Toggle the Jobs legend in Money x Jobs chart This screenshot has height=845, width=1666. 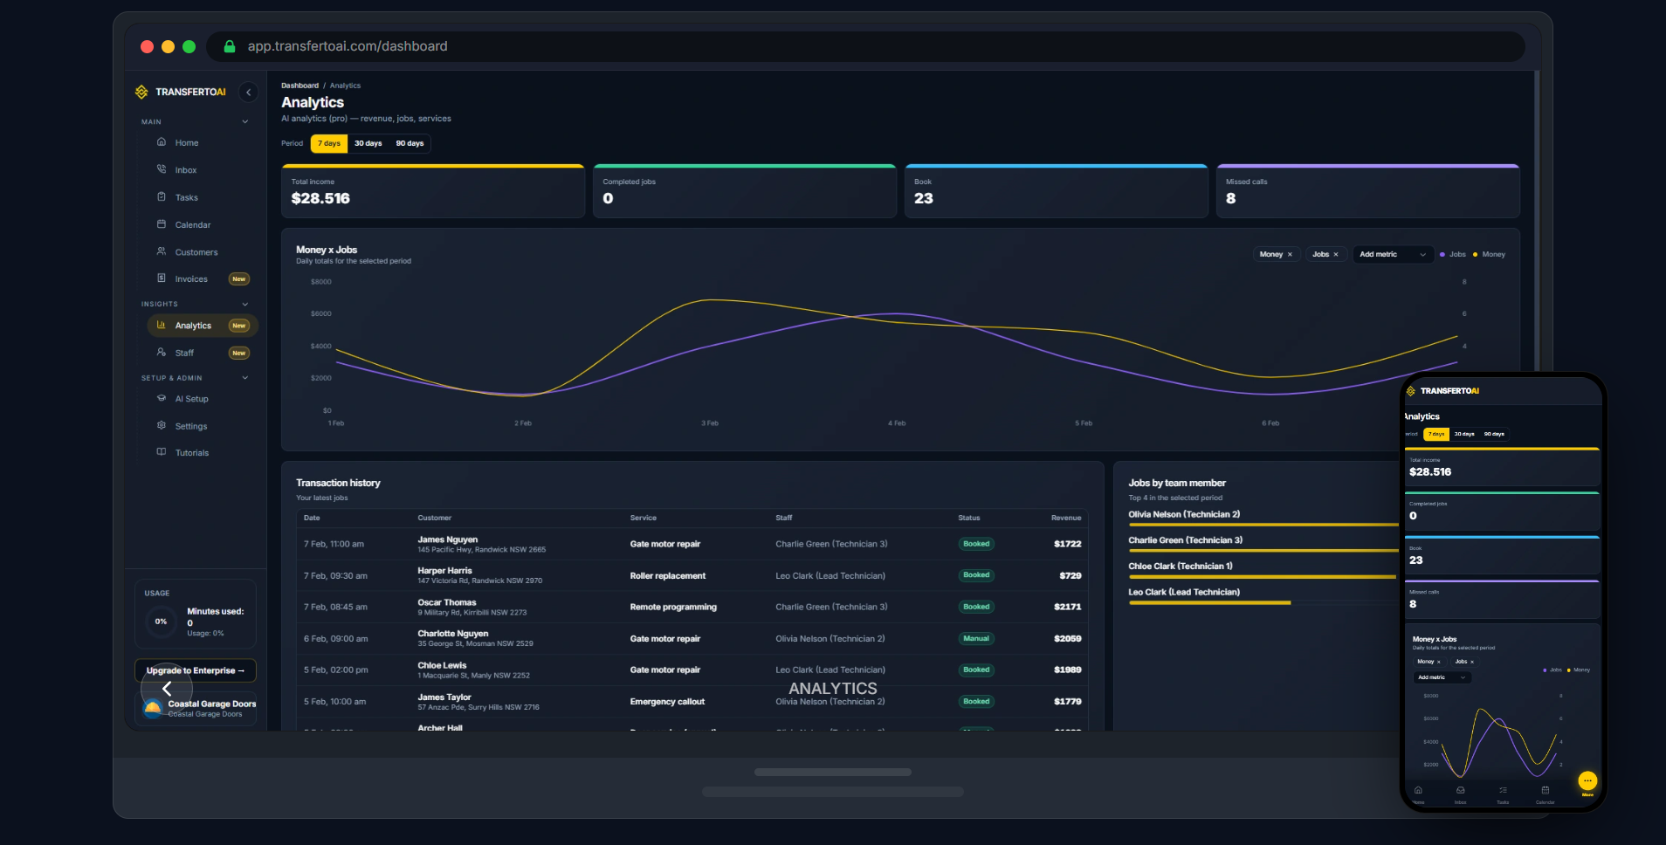point(1452,254)
